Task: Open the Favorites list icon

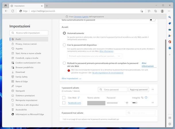Action: (x=149, y=11)
